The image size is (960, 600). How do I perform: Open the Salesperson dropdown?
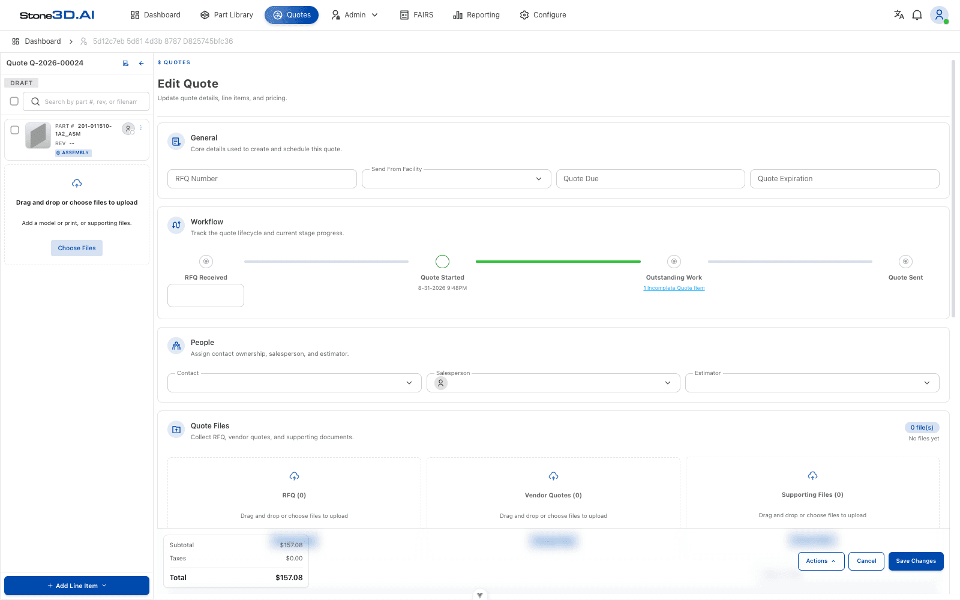click(553, 383)
